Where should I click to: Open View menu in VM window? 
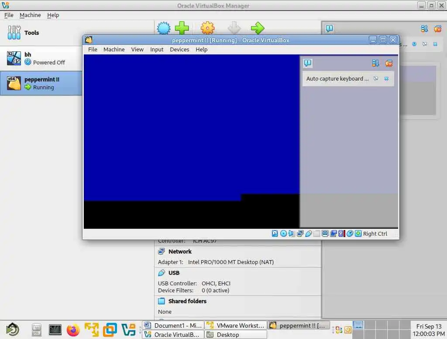(138, 50)
